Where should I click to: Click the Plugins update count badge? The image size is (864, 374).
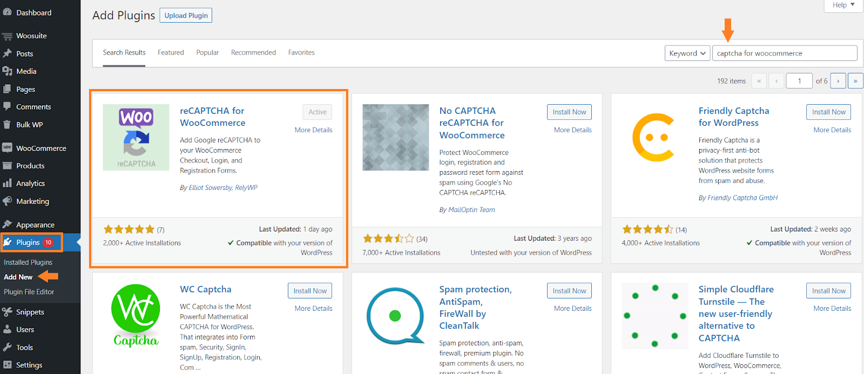(48, 242)
